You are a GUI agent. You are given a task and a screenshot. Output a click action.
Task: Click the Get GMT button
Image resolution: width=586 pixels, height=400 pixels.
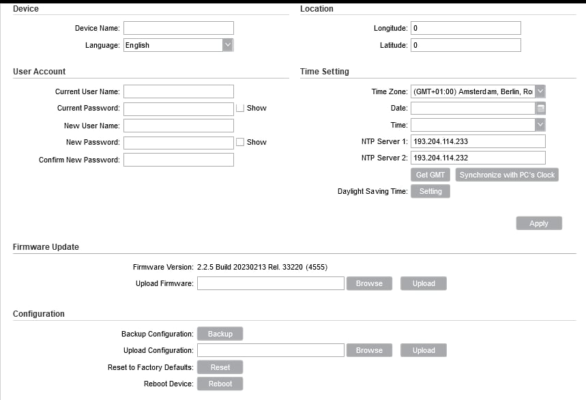coord(430,175)
